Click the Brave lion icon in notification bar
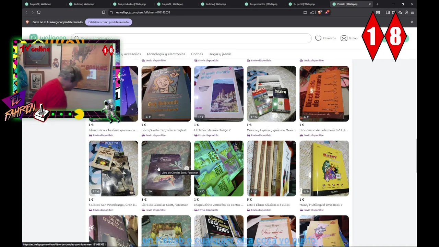 coord(27,22)
